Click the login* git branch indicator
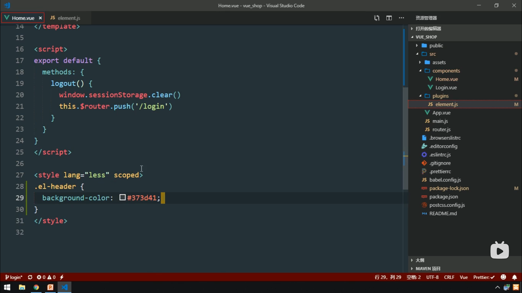 click(x=14, y=277)
